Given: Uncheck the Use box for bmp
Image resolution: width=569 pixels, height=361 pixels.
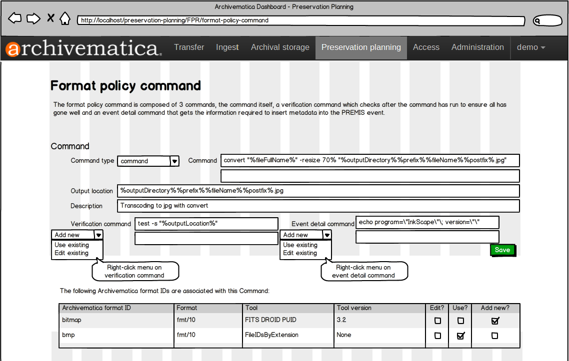Looking at the screenshot, I should point(460,336).
